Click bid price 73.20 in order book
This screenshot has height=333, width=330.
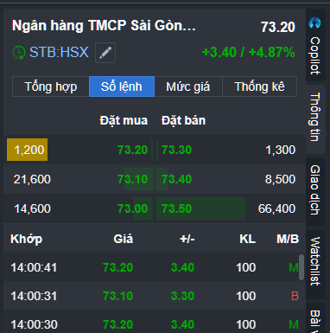[132, 150]
